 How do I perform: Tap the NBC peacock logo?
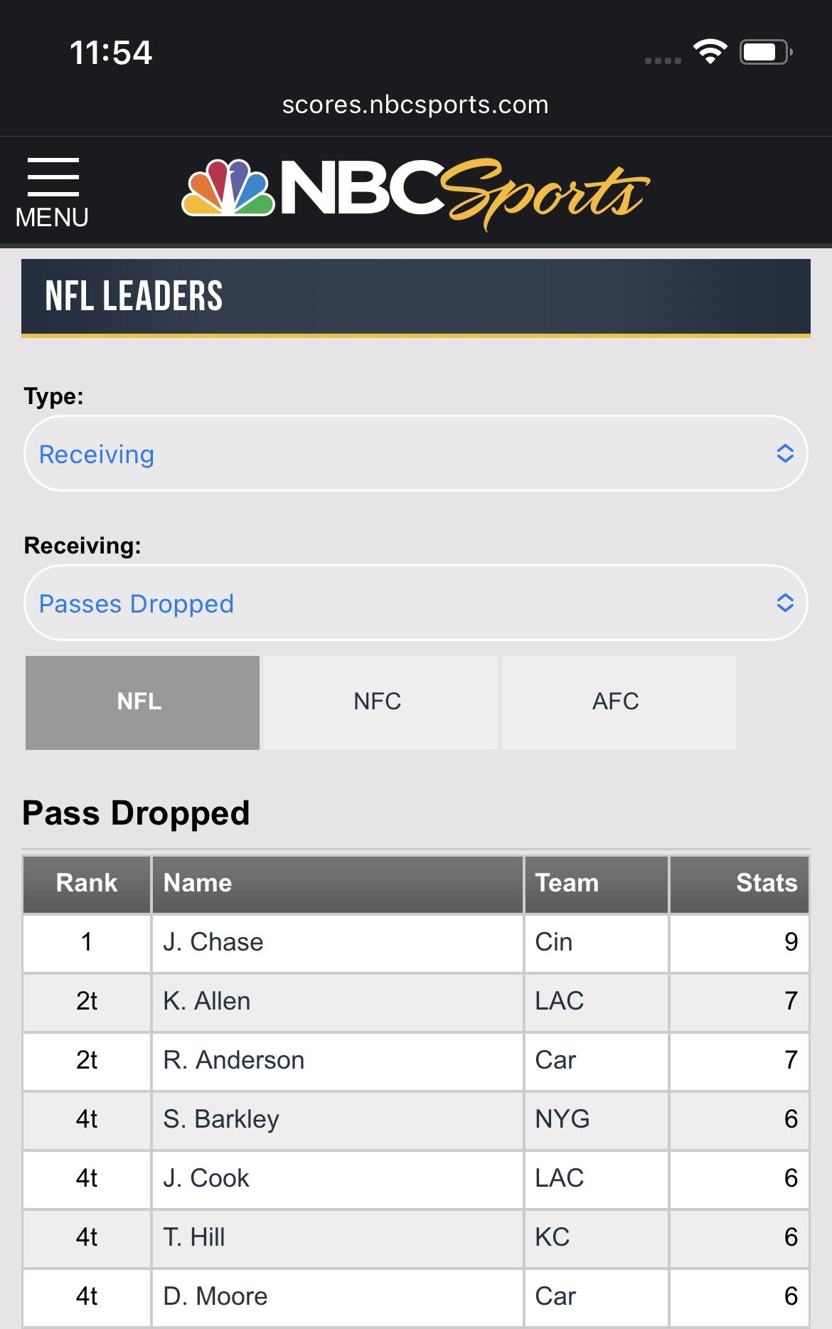coord(228,188)
